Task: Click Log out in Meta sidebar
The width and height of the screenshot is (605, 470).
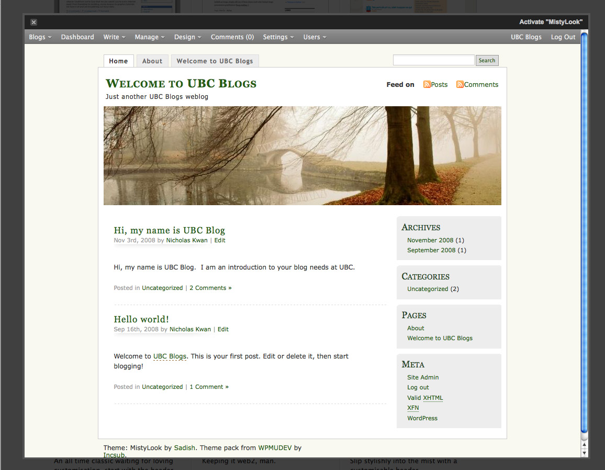Action: coord(418,387)
